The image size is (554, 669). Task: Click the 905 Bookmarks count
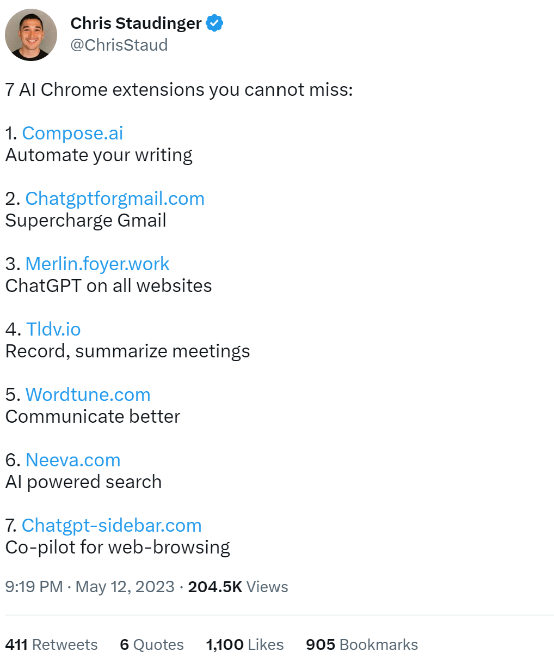tap(362, 645)
